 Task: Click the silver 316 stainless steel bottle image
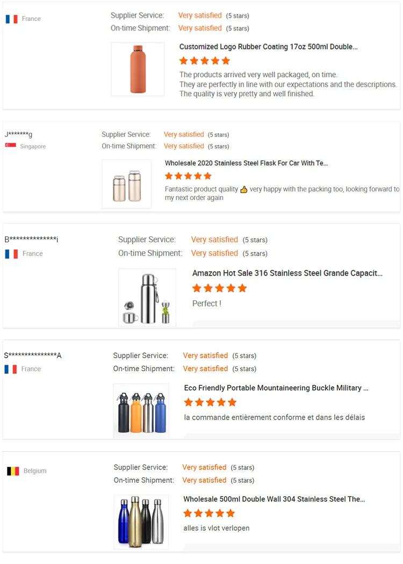147,297
